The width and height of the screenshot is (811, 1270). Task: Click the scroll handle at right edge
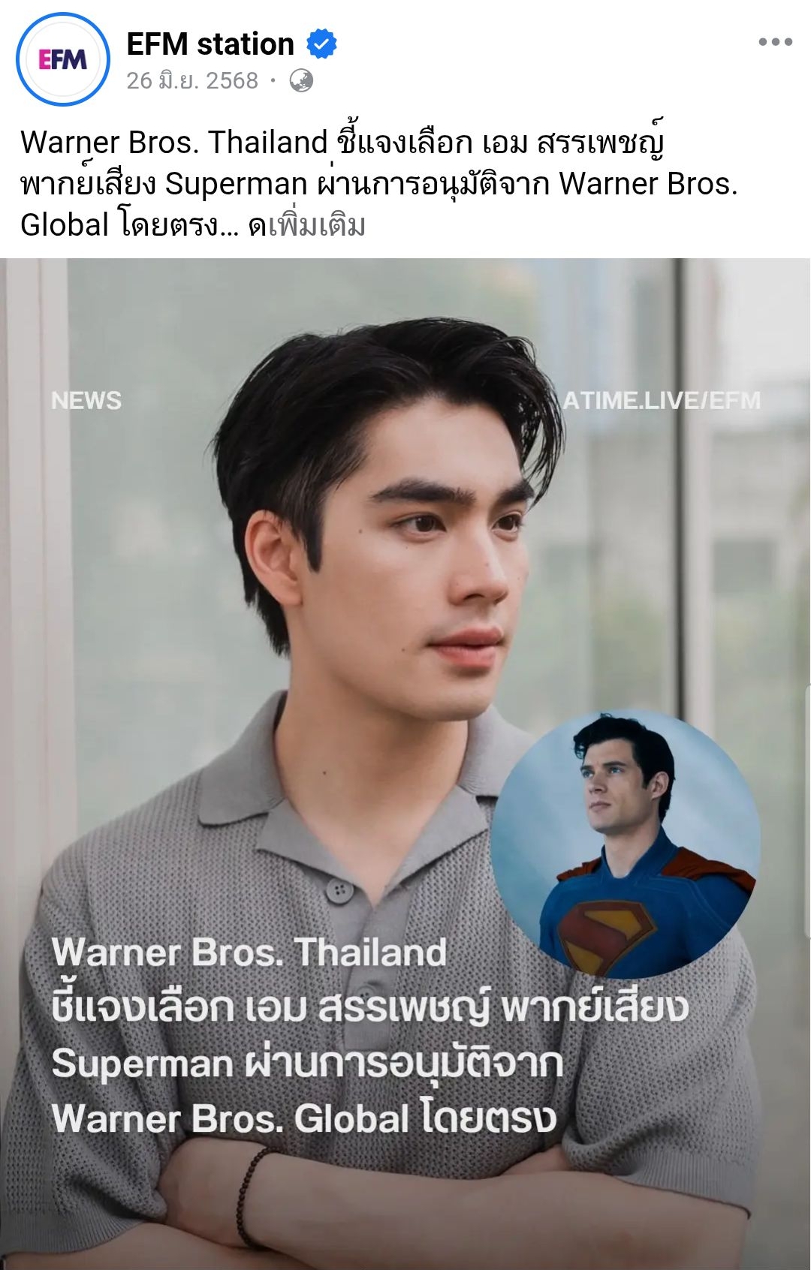tap(807, 811)
